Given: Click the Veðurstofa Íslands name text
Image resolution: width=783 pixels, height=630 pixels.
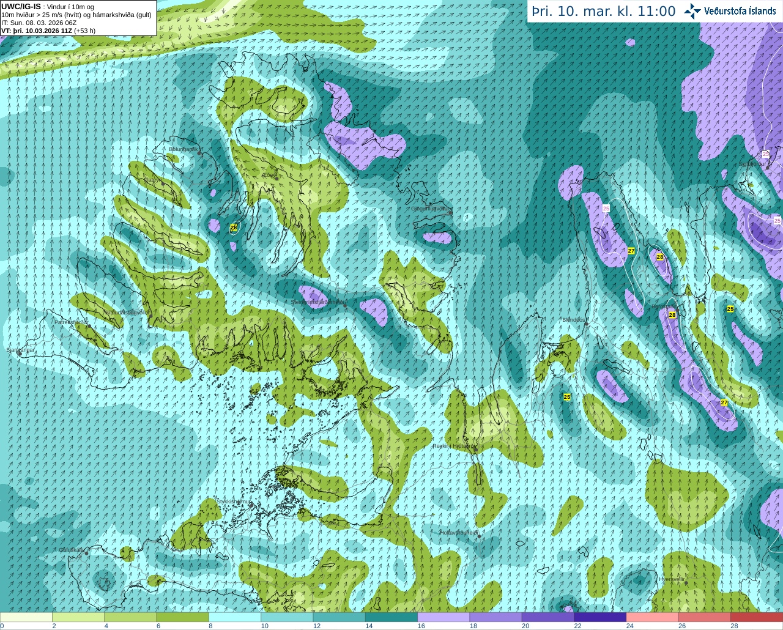Looking at the screenshot, I should tap(740, 11).
